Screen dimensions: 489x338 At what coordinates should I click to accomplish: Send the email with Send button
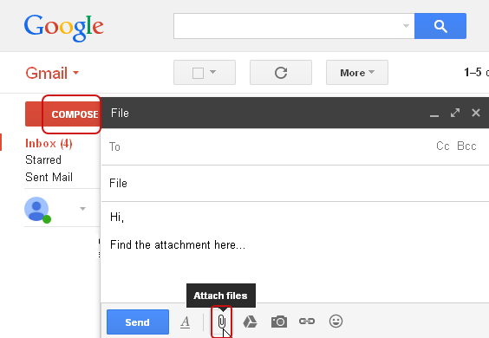click(138, 322)
